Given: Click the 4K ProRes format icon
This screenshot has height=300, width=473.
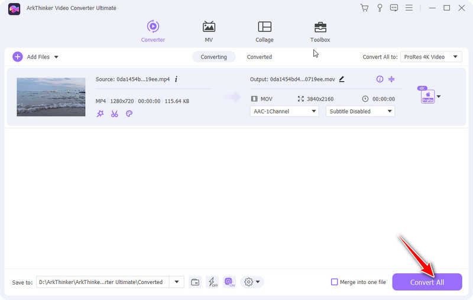Looking at the screenshot, I should [x=427, y=95].
